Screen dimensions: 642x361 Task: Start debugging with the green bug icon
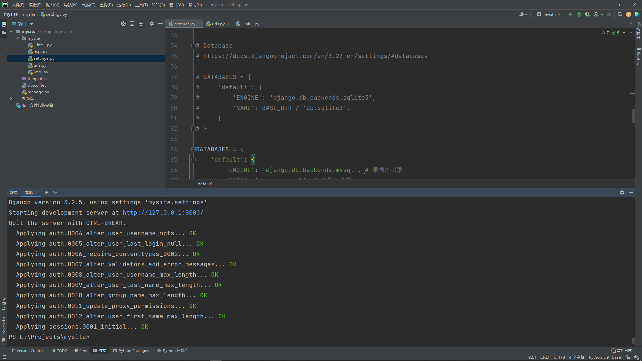pyautogui.click(x=579, y=14)
